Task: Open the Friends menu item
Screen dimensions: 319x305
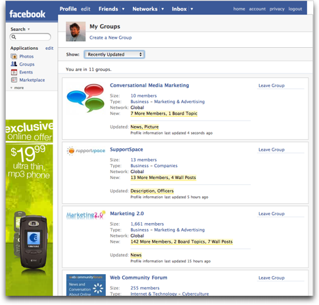Action: coord(109,9)
